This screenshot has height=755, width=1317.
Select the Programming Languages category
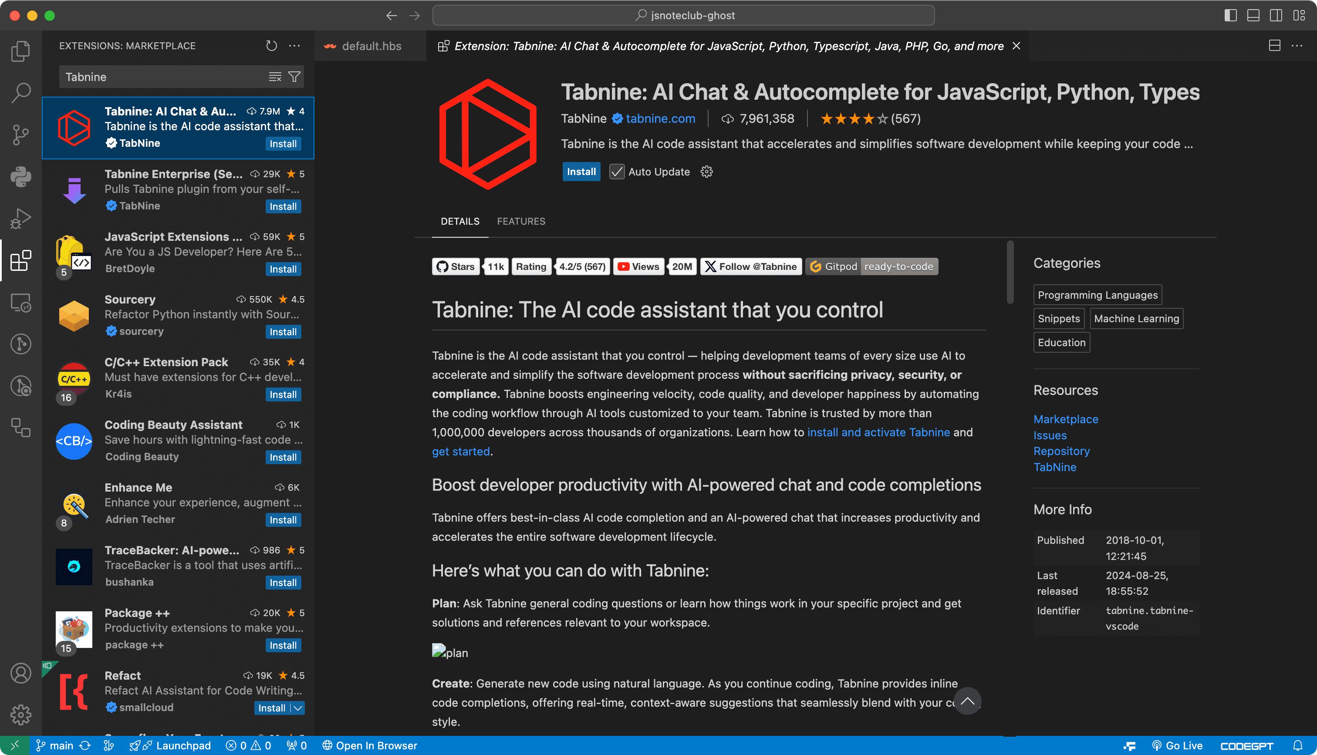1097,295
